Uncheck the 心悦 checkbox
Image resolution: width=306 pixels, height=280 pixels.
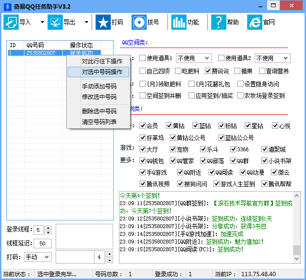[275, 126]
